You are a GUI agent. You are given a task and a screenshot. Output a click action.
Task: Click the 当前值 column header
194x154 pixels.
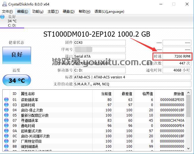point(106,94)
